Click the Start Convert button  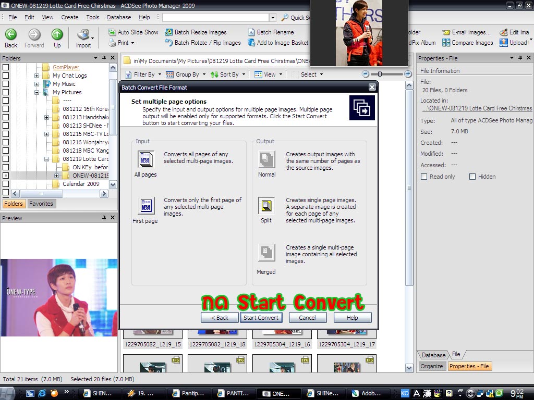click(x=261, y=317)
